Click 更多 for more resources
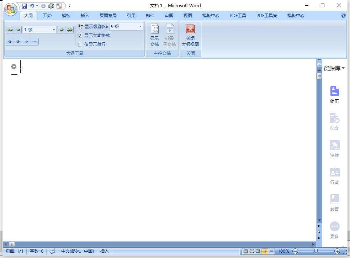 point(334,230)
